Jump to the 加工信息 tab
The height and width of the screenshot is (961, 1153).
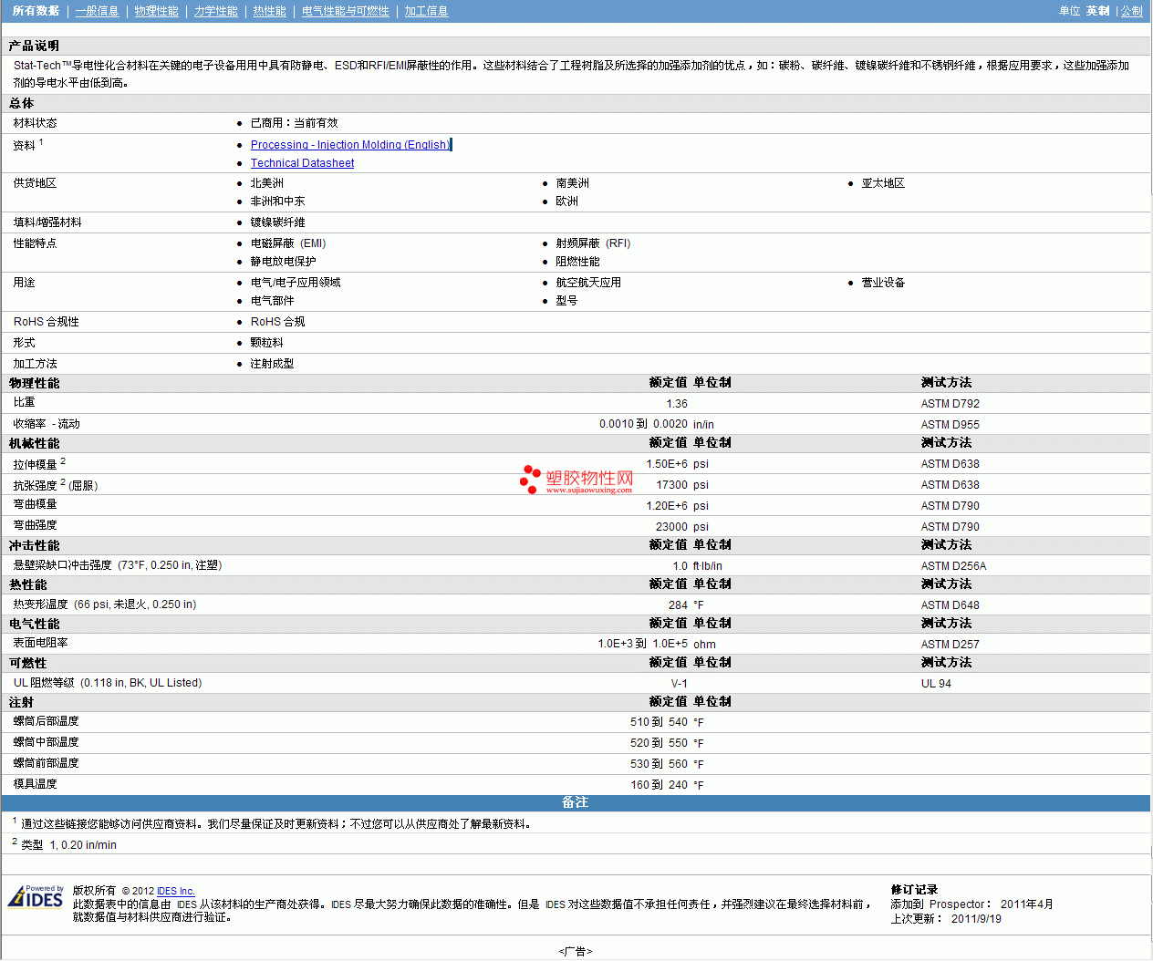click(x=426, y=11)
